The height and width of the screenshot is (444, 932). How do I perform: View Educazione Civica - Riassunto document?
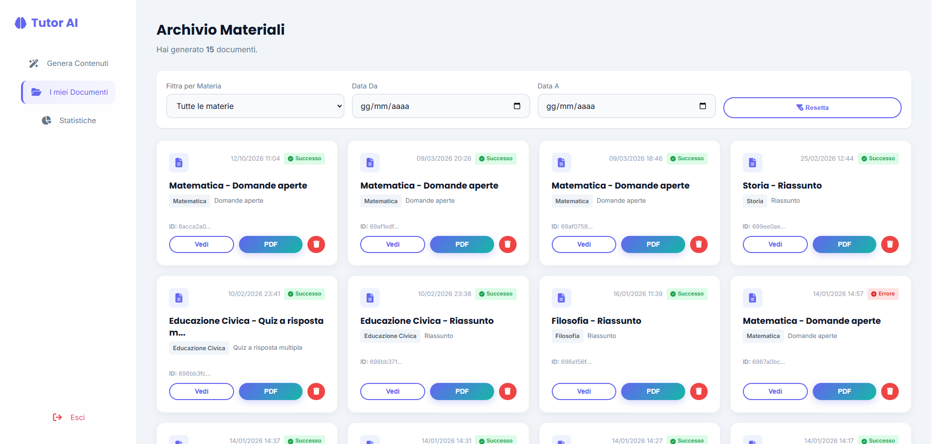pyautogui.click(x=392, y=391)
